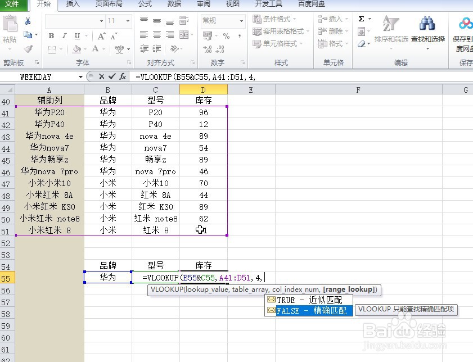Switch to the 页面布局 ribbon tab
The width and height of the screenshot is (473, 362).
tap(109, 4)
